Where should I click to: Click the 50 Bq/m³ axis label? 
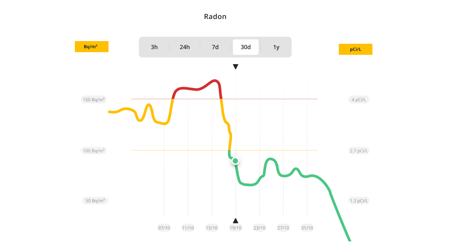pos(95,201)
